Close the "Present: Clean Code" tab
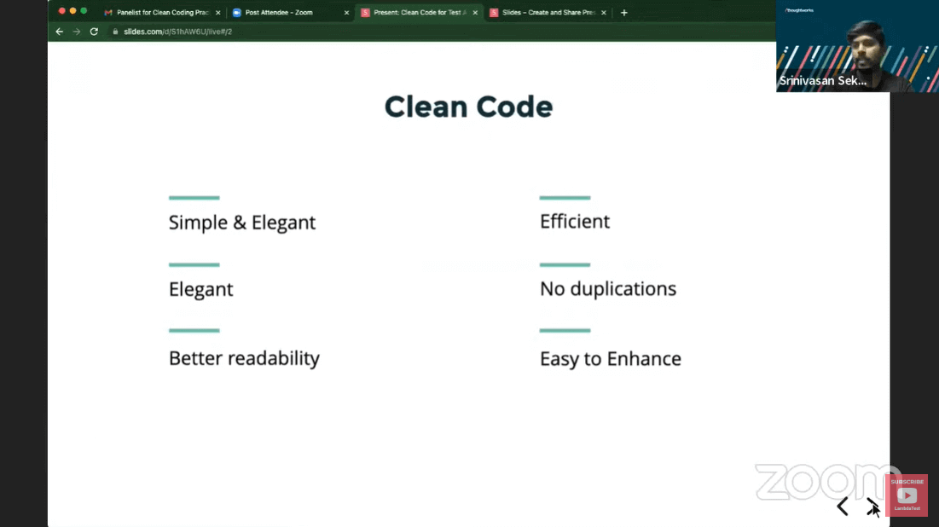The image size is (939, 527). pyautogui.click(x=475, y=12)
